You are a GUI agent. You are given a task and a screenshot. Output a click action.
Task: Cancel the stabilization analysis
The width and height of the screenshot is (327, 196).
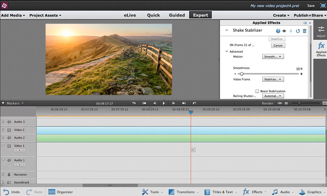coord(278,45)
